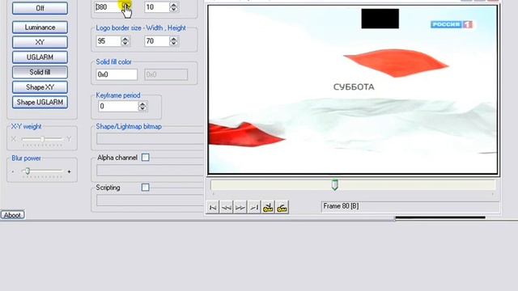Click the Россия 1 logo in preview
518x291 pixels.
452,24
